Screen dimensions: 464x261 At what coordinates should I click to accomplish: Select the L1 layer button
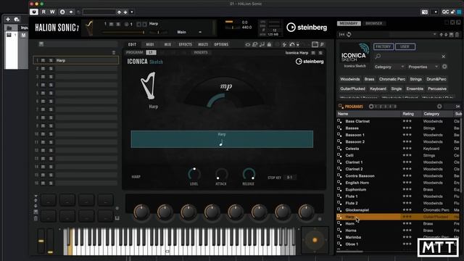[x=151, y=52]
